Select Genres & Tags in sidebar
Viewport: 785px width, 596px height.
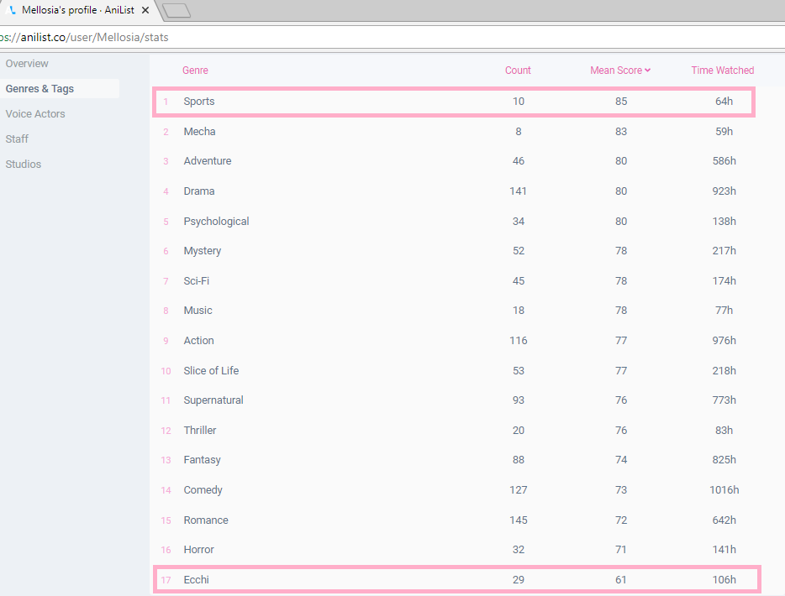[x=40, y=89]
